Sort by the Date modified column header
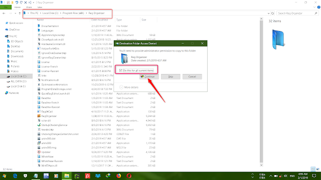 pyautogui.click(x=99, y=20)
